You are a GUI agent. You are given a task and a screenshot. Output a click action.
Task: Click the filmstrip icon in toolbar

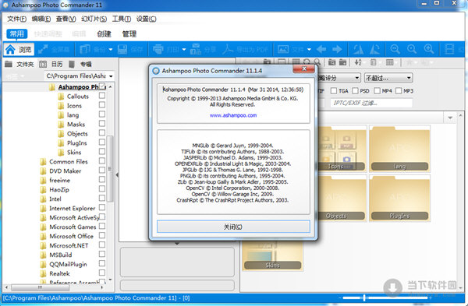tap(449, 49)
